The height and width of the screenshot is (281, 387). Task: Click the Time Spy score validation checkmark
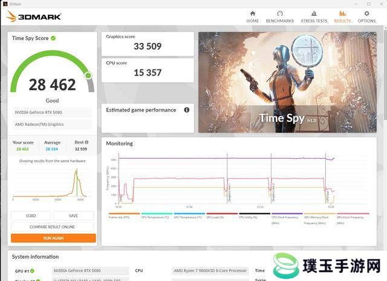[53, 38]
